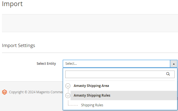178x111 pixels.
Task: Collapse the Amasty Shipping Area chevron
Action: [68, 86]
